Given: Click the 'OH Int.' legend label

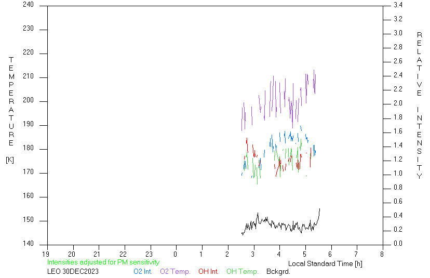Looking at the screenshot, I should click(208, 271).
